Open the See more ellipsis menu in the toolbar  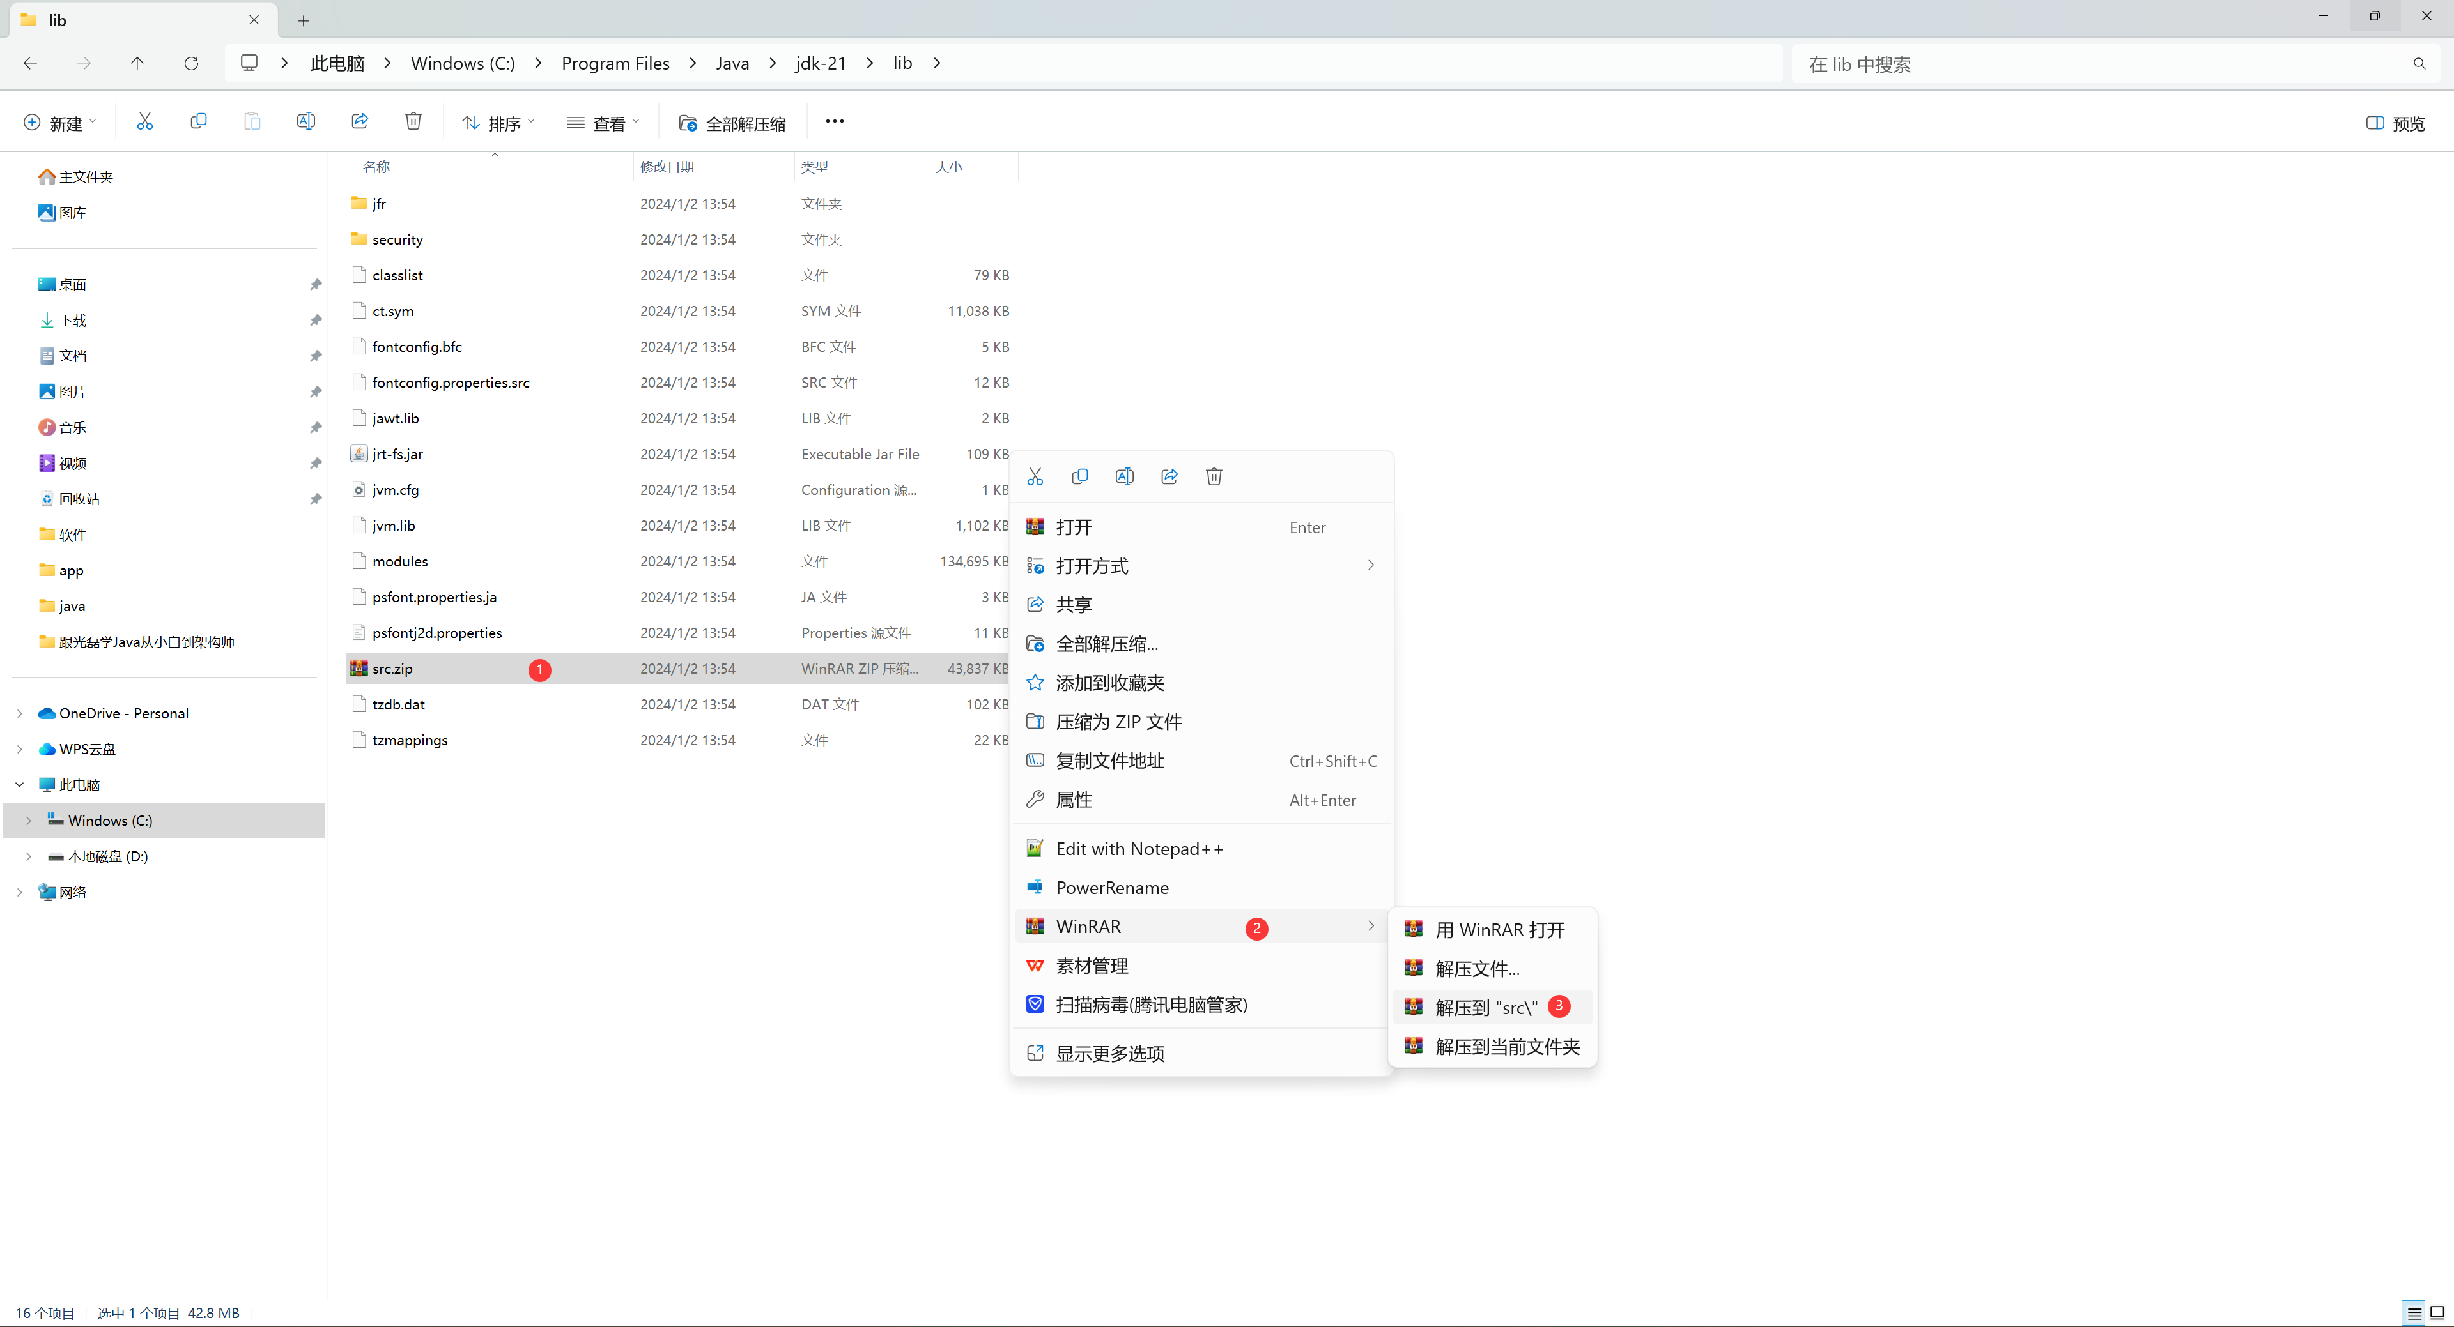tap(835, 121)
